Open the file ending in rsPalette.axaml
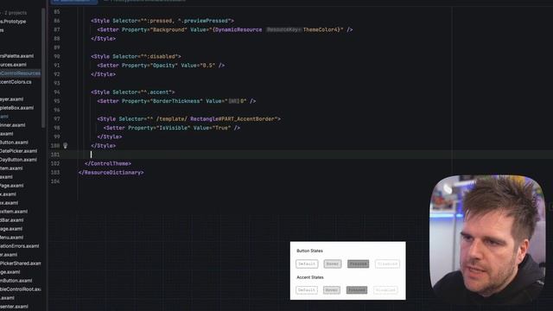 (17, 56)
